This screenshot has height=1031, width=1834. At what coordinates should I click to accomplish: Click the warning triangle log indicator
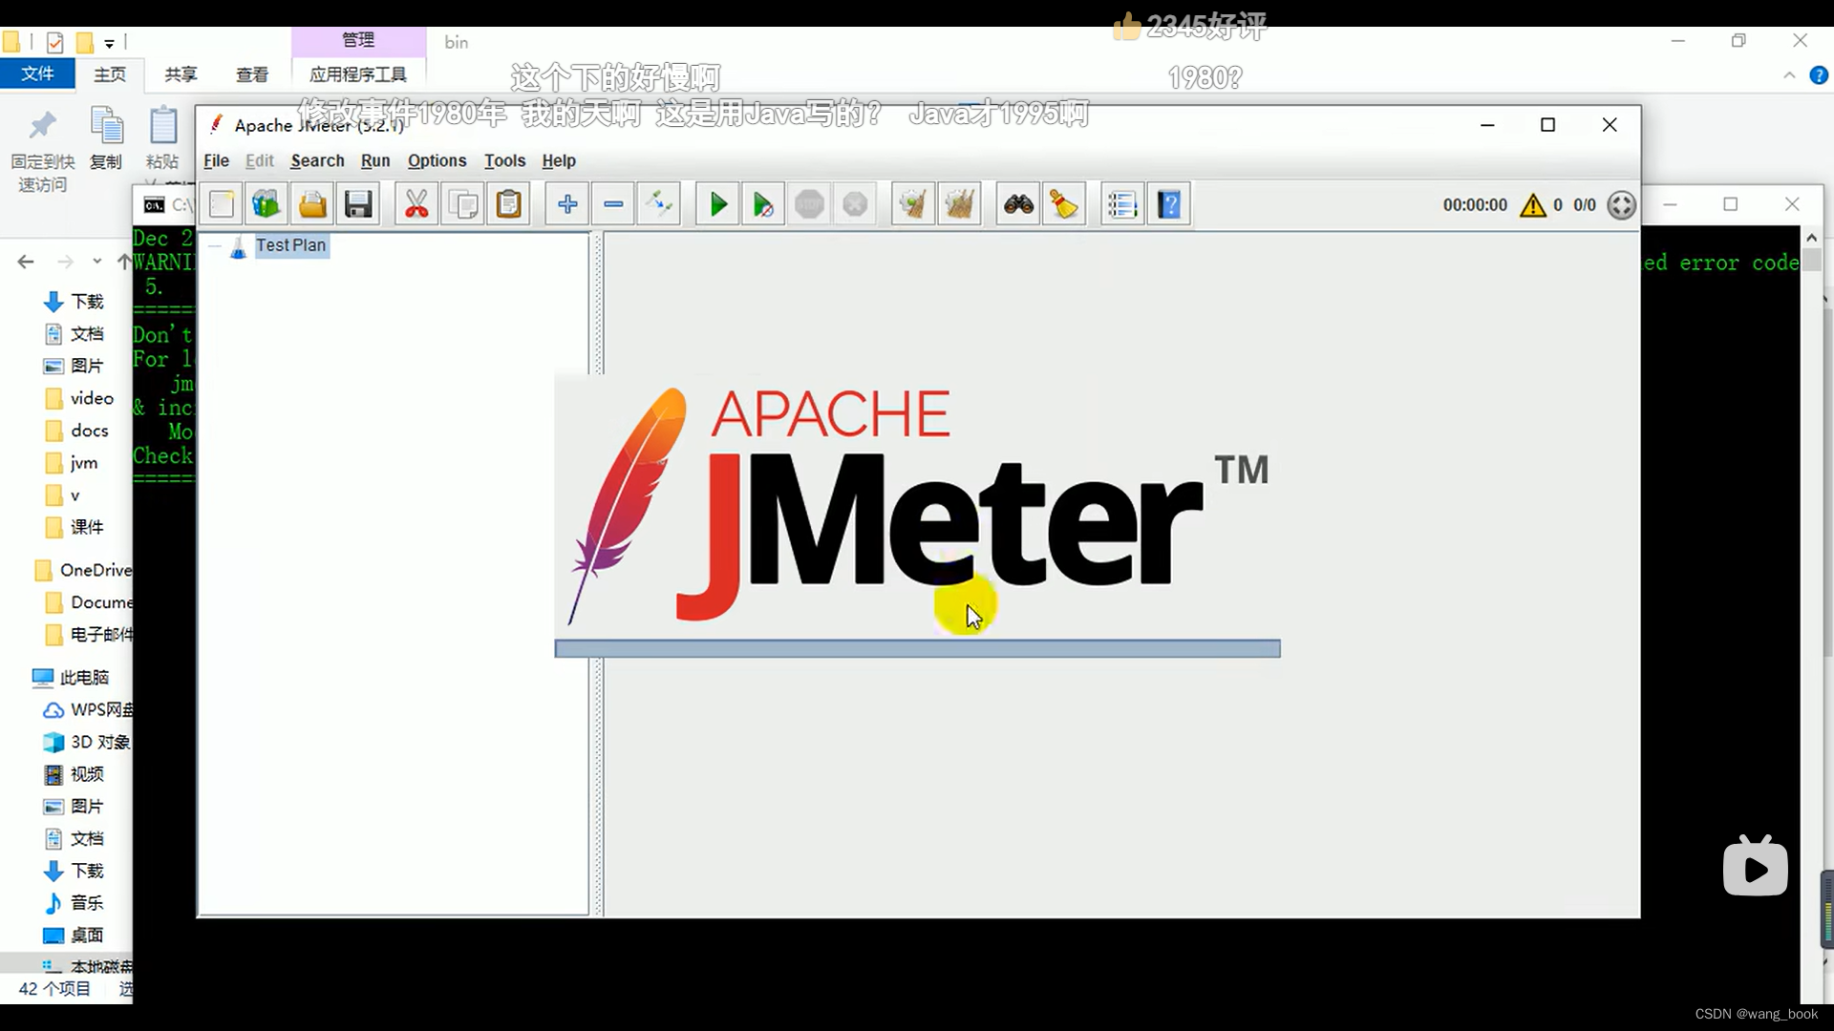click(x=1532, y=205)
